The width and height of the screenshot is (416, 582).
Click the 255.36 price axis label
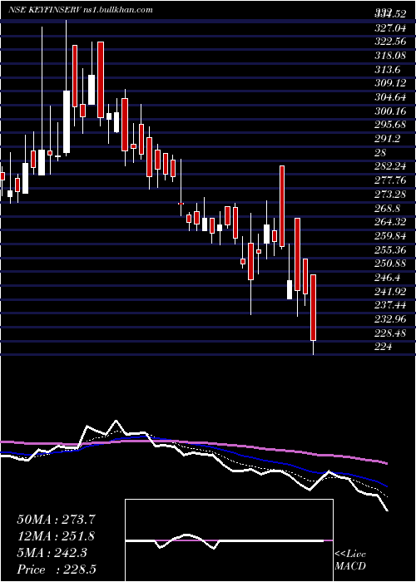pos(389,249)
